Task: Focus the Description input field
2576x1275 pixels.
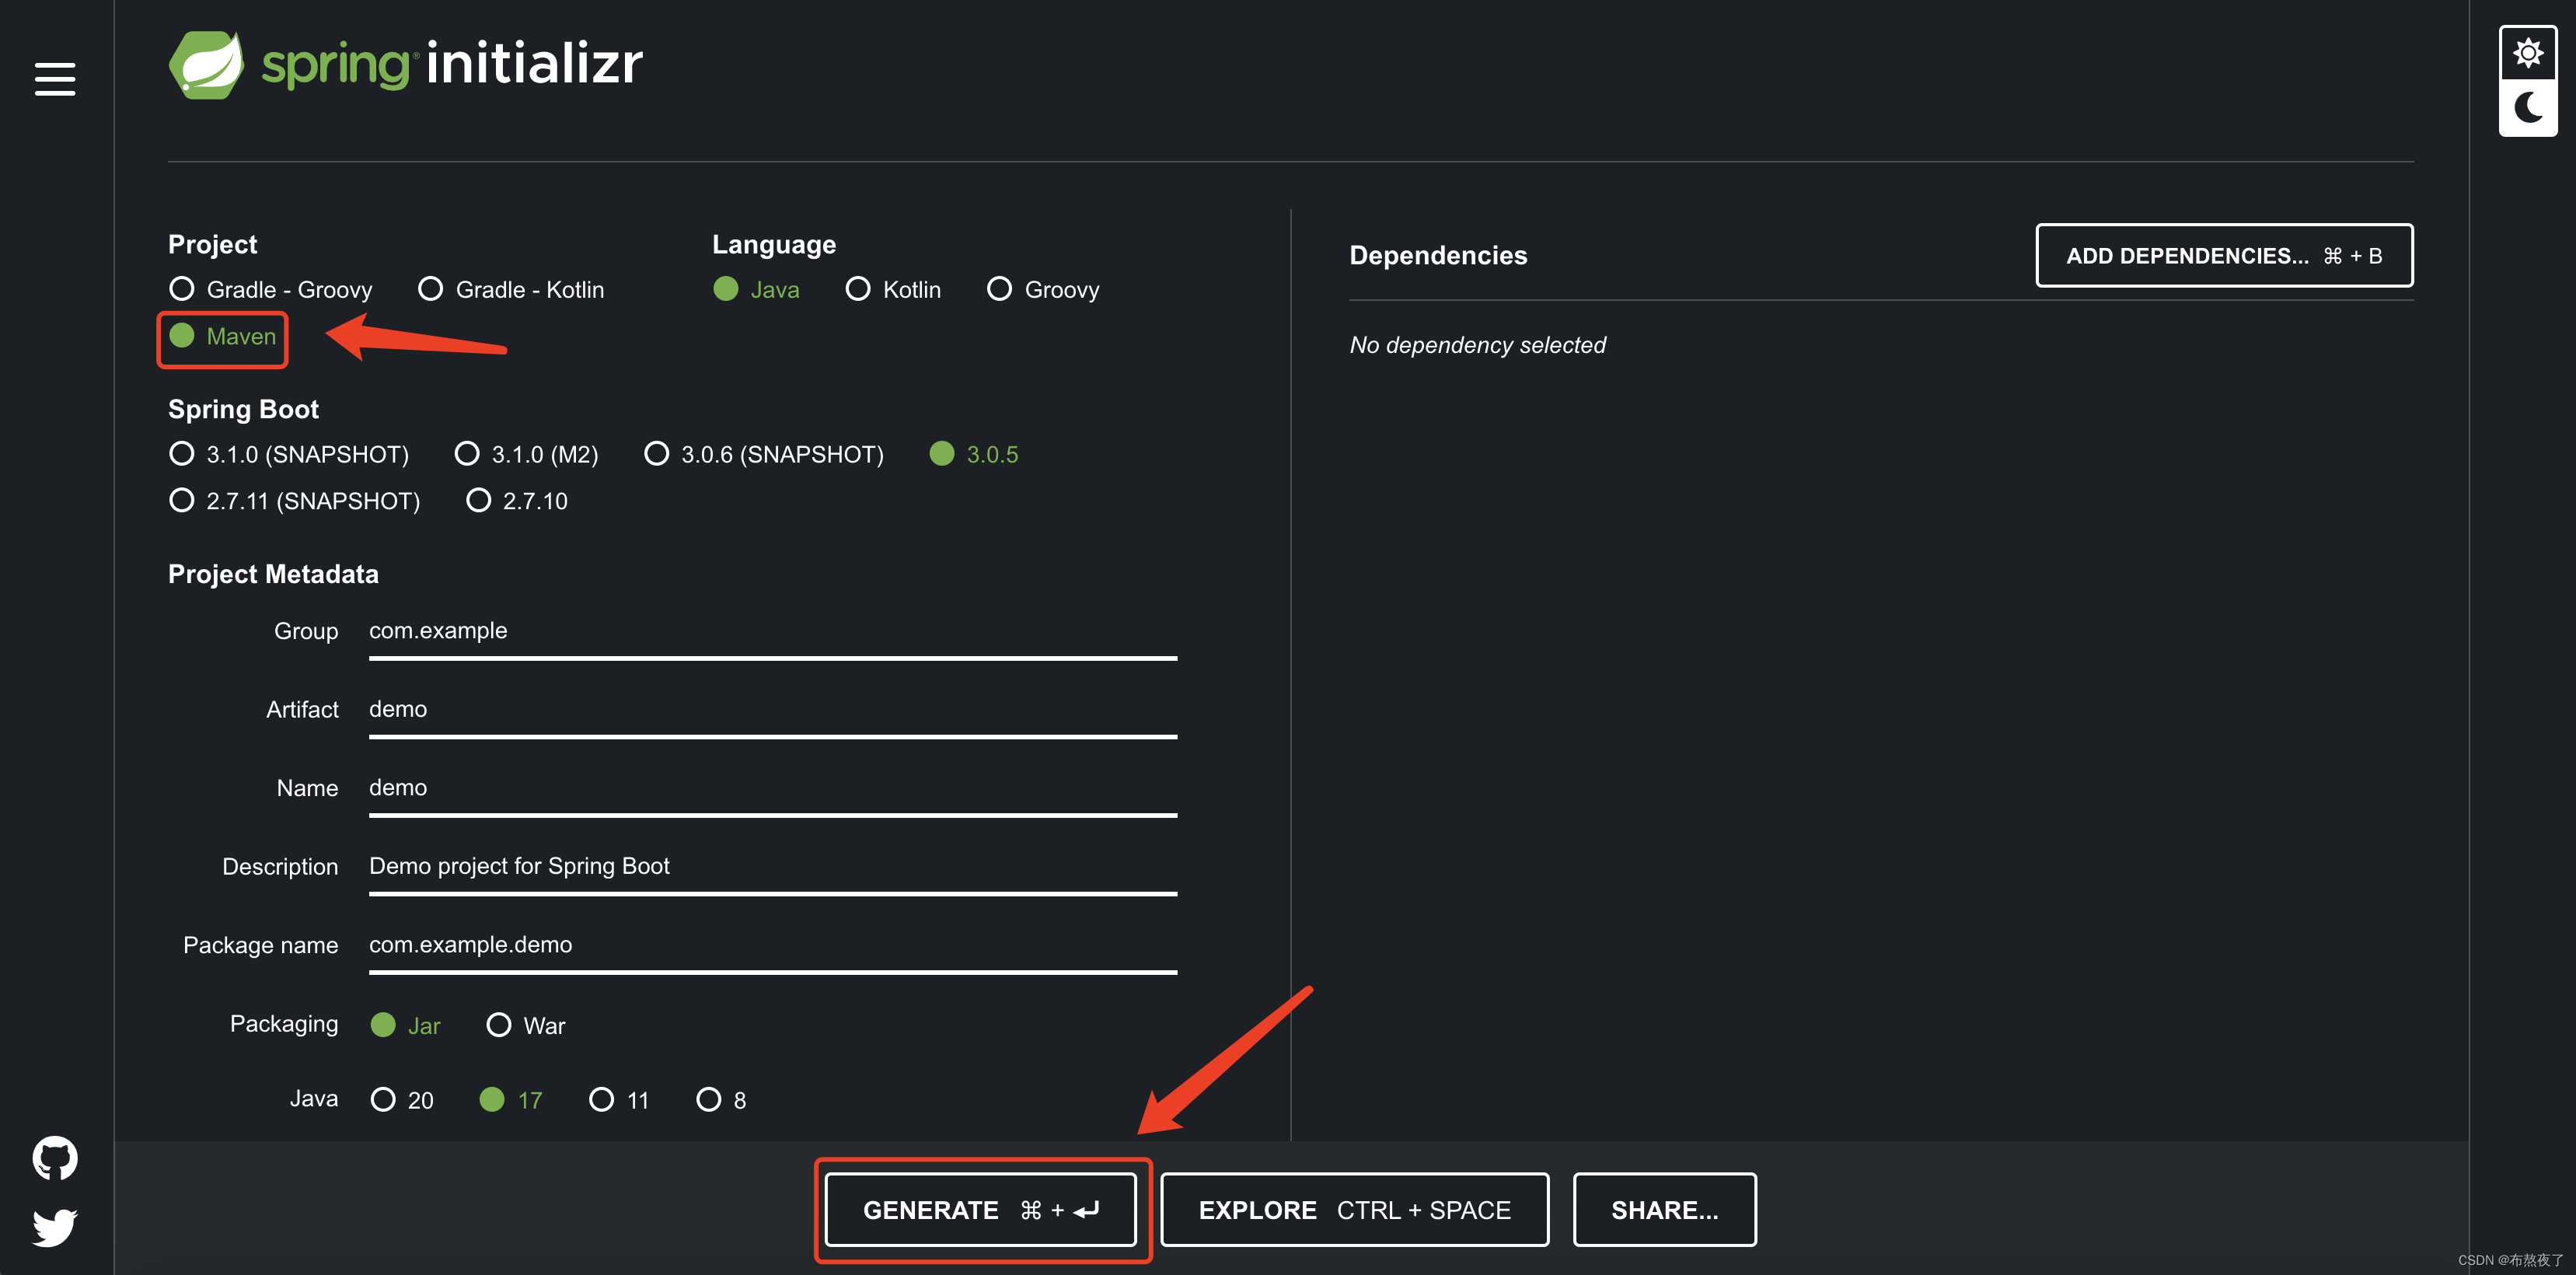Action: [x=773, y=867]
